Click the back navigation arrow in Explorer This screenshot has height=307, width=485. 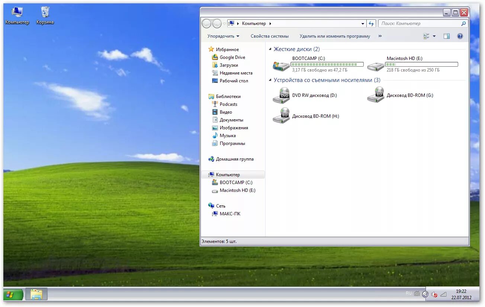(x=206, y=23)
